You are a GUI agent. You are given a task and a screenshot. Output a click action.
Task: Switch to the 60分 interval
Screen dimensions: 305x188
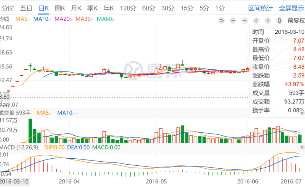click(148, 8)
